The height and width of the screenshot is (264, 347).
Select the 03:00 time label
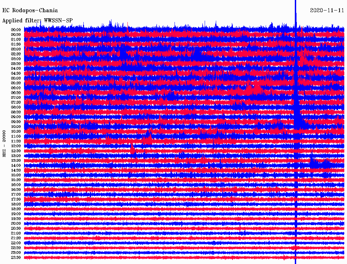pyautogui.click(x=16, y=59)
